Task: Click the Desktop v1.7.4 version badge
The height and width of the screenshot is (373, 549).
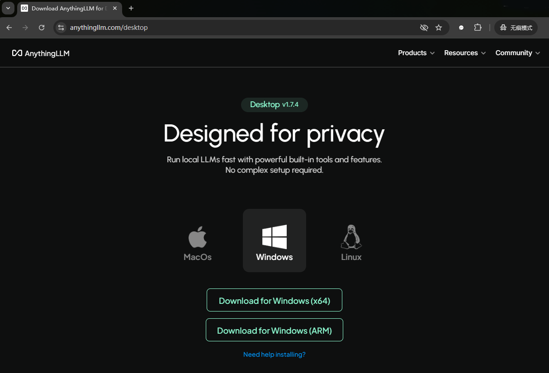Action: pos(274,104)
